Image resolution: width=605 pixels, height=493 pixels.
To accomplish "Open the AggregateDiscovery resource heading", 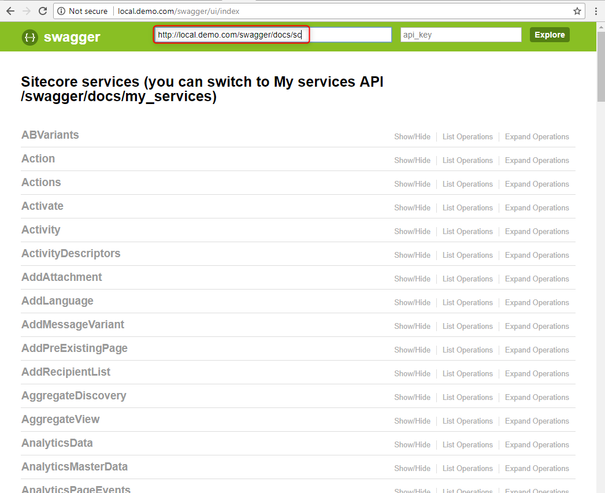I will pos(74,396).
